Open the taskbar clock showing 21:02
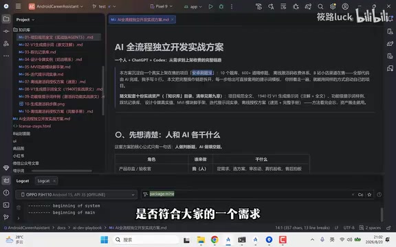This screenshot has width=396, height=247. [375, 239]
